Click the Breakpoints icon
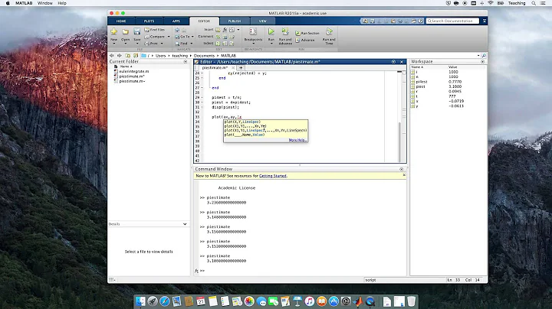The height and width of the screenshot is (309, 552). click(253, 31)
